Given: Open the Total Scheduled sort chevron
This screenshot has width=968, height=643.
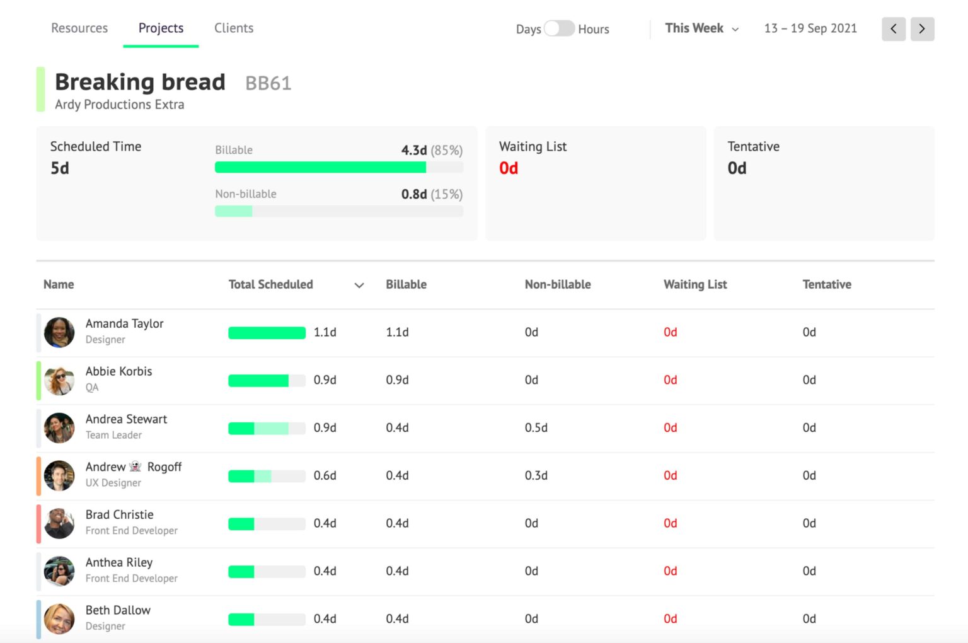Looking at the screenshot, I should 359,286.
